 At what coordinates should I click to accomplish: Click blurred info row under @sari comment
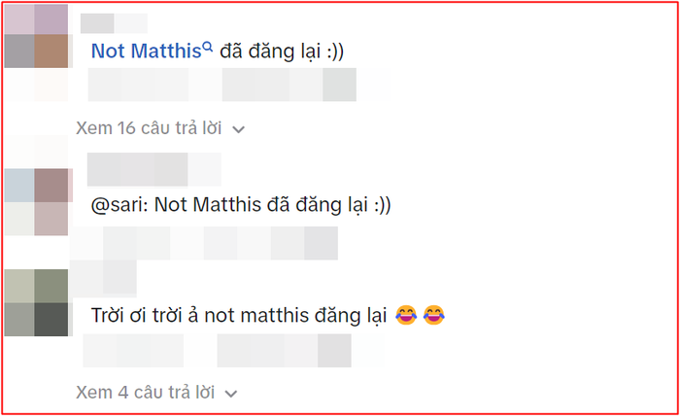point(204,243)
